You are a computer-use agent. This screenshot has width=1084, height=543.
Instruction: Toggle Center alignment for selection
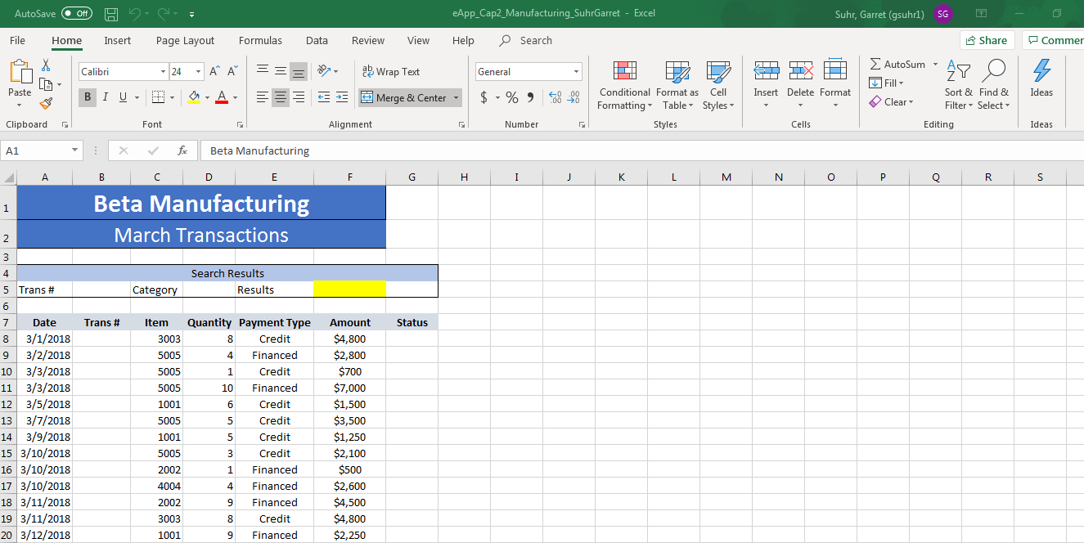(280, 96)
